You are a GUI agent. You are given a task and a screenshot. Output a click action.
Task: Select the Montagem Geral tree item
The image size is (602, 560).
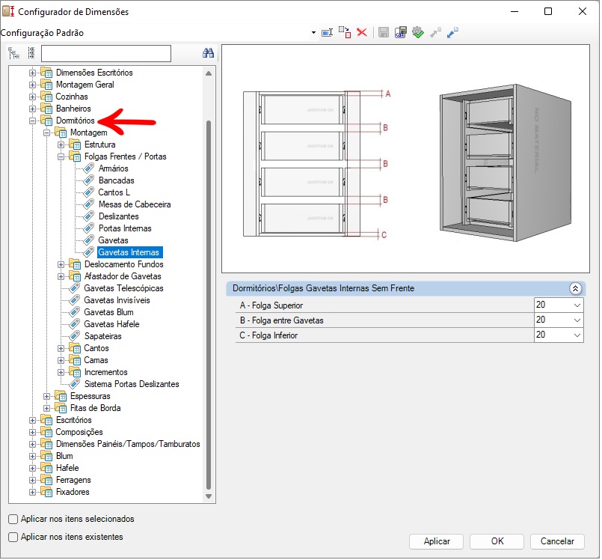(85, 85)
